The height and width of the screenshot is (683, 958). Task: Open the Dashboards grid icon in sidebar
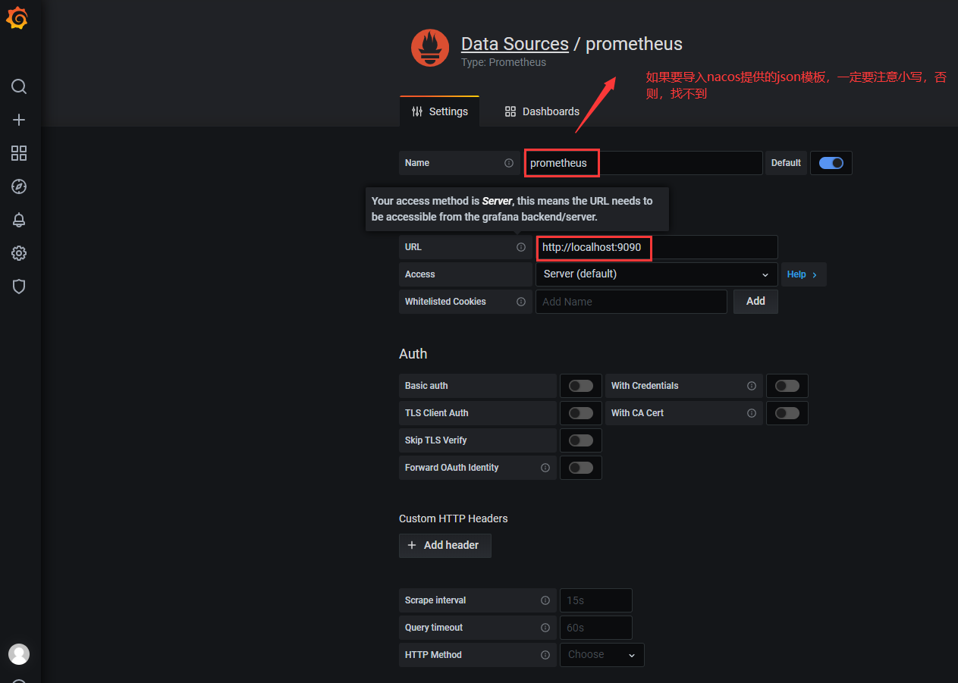19,153
